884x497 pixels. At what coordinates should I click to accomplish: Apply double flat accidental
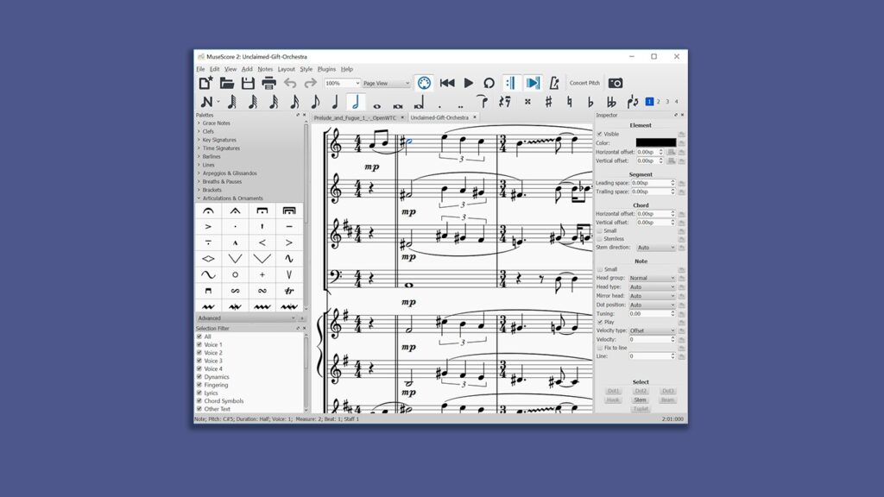611,102
